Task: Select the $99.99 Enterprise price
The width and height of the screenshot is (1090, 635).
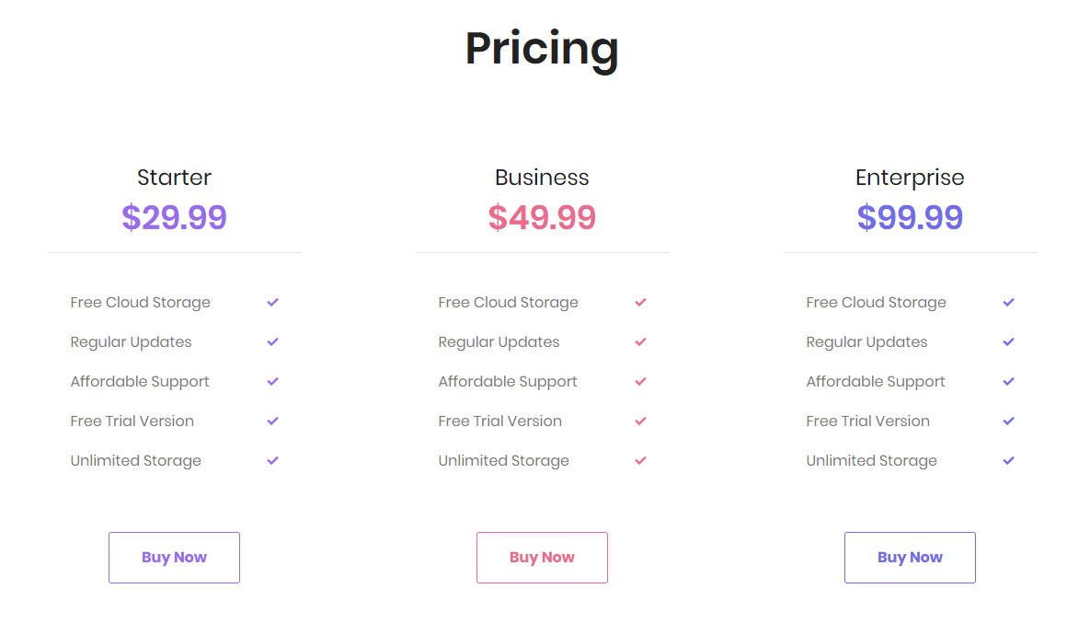Action: coord(910,217)
